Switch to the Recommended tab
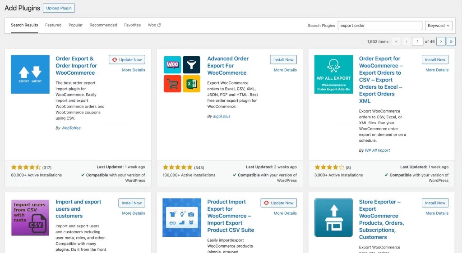The width and height of the screenshot is (462, 253). (103, 25)
